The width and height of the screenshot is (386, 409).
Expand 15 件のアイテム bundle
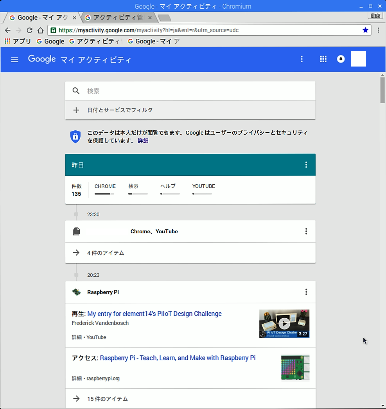coord(190,398)
